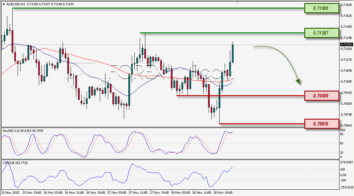This screenshot has height=196, width=354.
Task: Click 0.71435 on the price axis
Action: click(346, 27)
